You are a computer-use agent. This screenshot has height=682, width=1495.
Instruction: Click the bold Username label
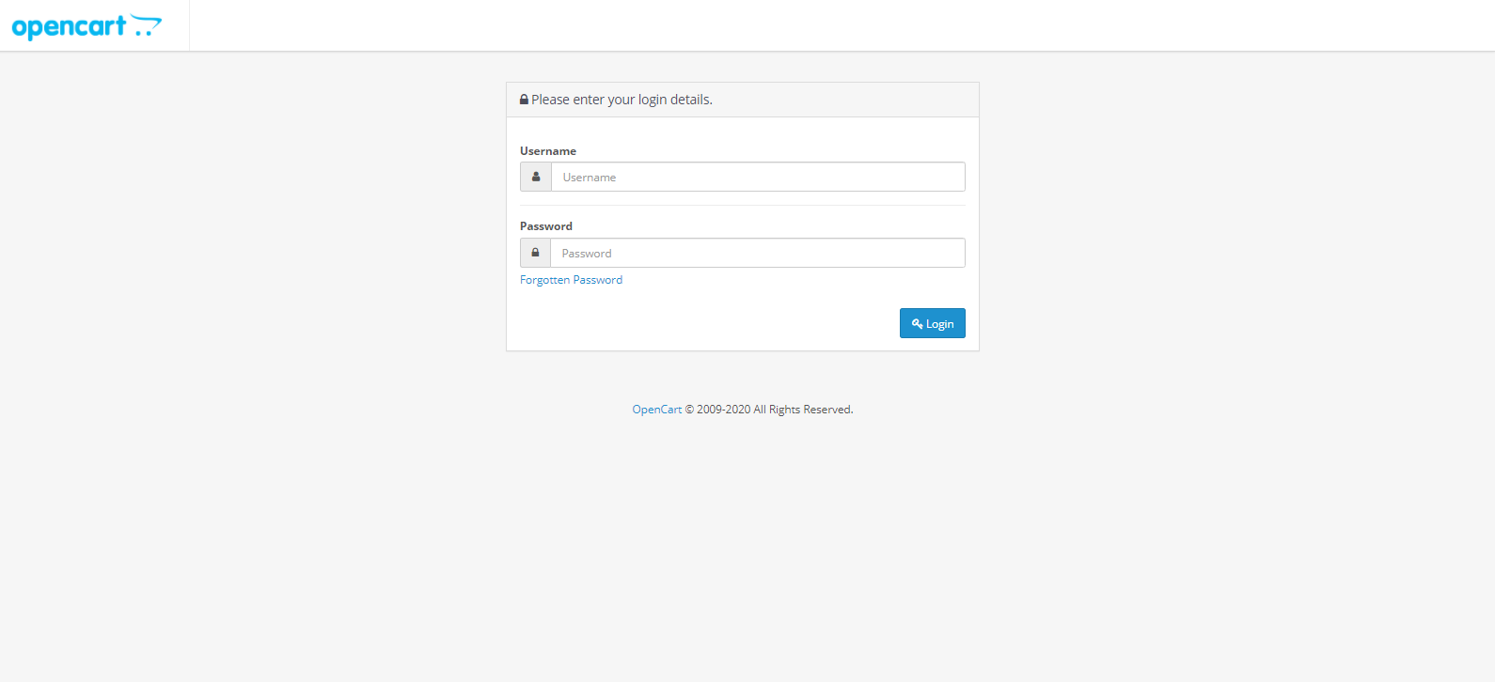coord(548,150)
